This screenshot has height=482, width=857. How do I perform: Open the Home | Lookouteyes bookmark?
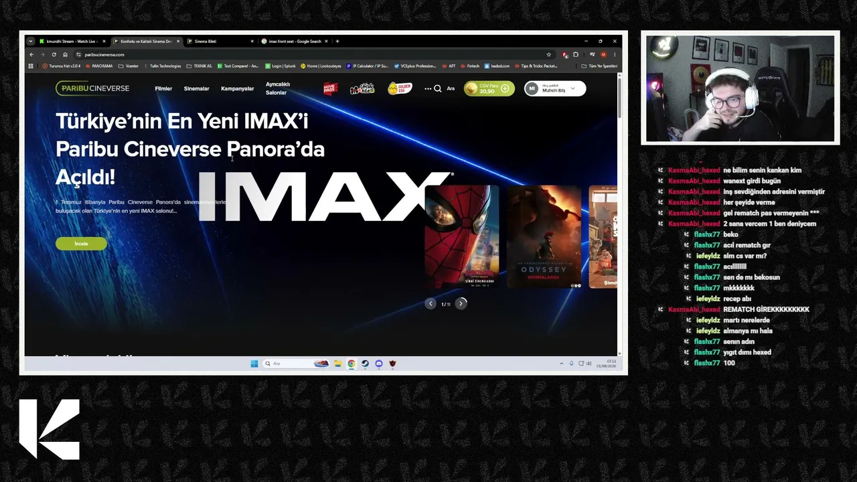[321, 66]
